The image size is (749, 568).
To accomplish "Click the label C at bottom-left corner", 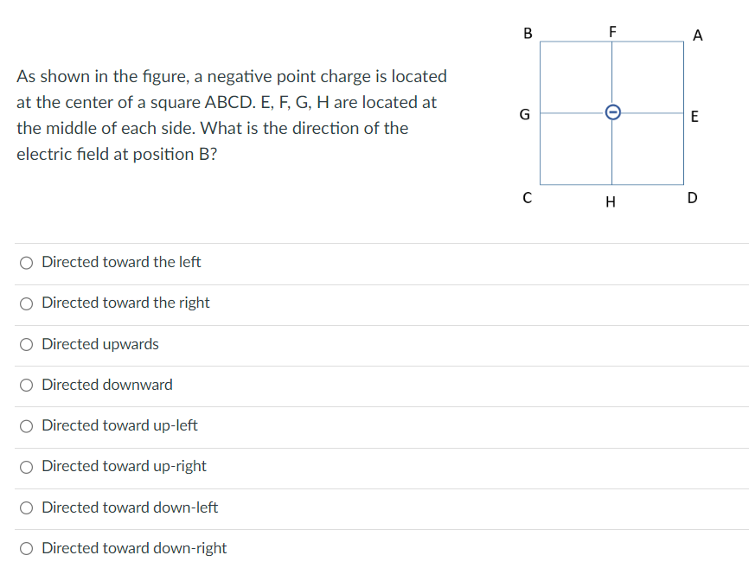I will [526, 198].
